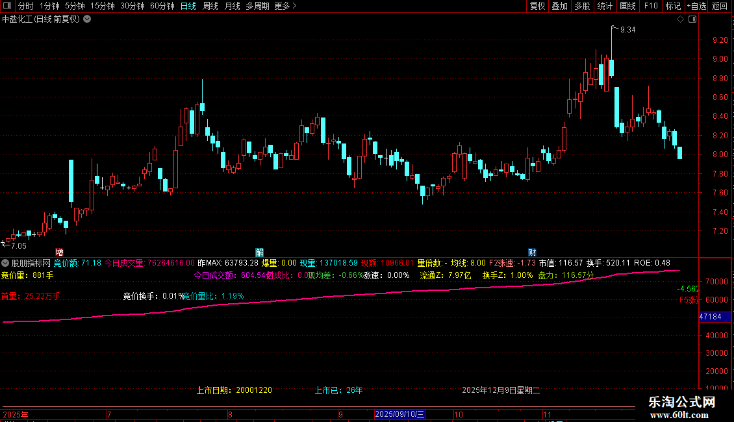
Task: Select the 60分钟 period tab
Action: point(162,6)
